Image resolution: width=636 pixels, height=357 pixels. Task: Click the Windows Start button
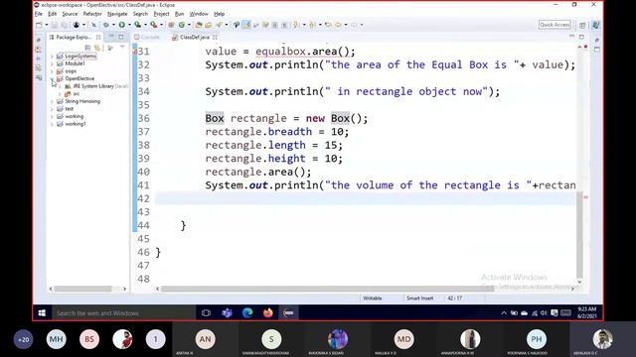(42, 313)
